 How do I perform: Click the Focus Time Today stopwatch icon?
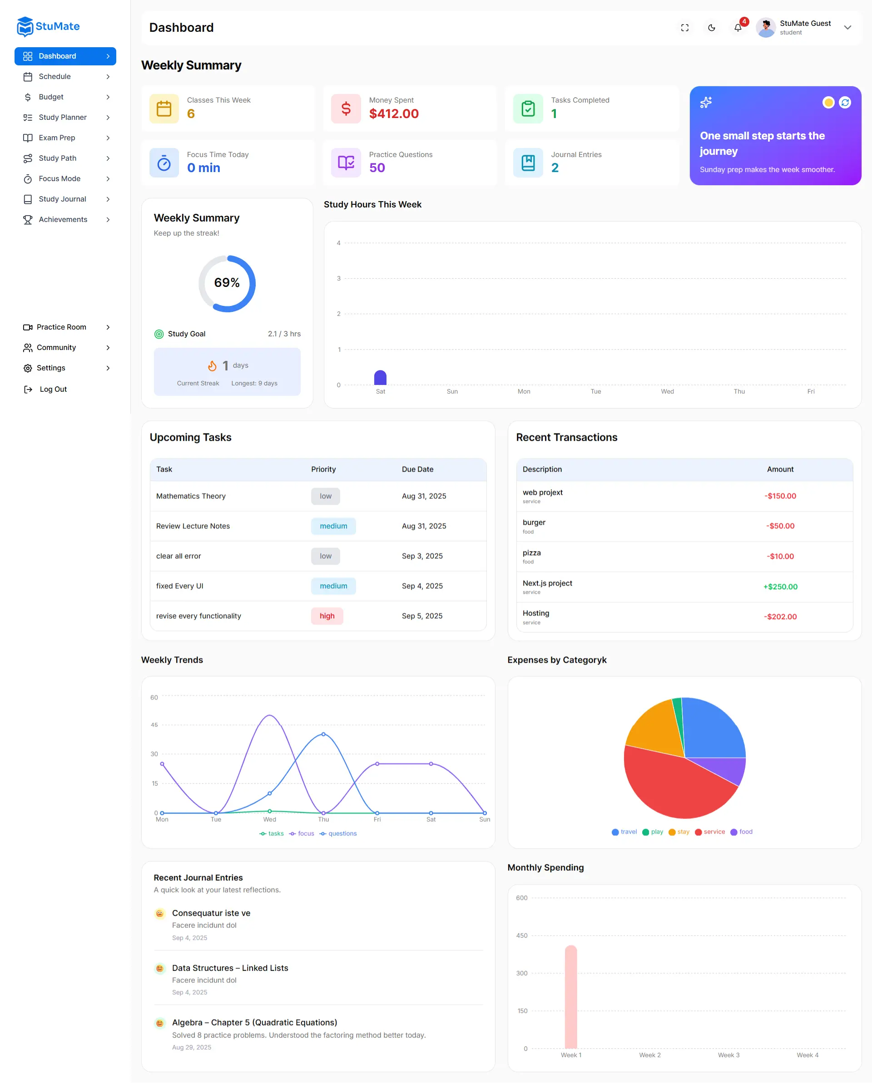[164, 163]
